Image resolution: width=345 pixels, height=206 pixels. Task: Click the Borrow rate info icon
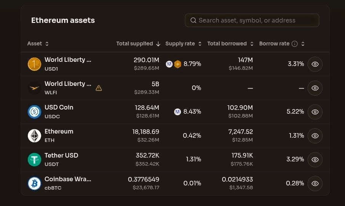(295, 44)
